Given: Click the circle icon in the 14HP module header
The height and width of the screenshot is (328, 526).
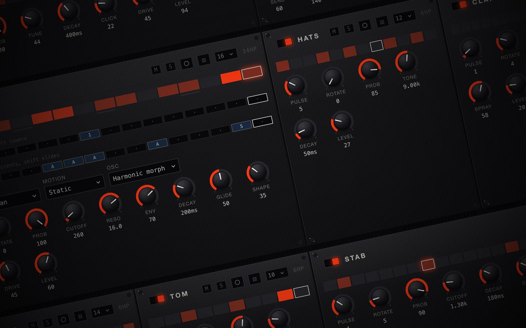Looking at the screenshot, I should point(186,64).
